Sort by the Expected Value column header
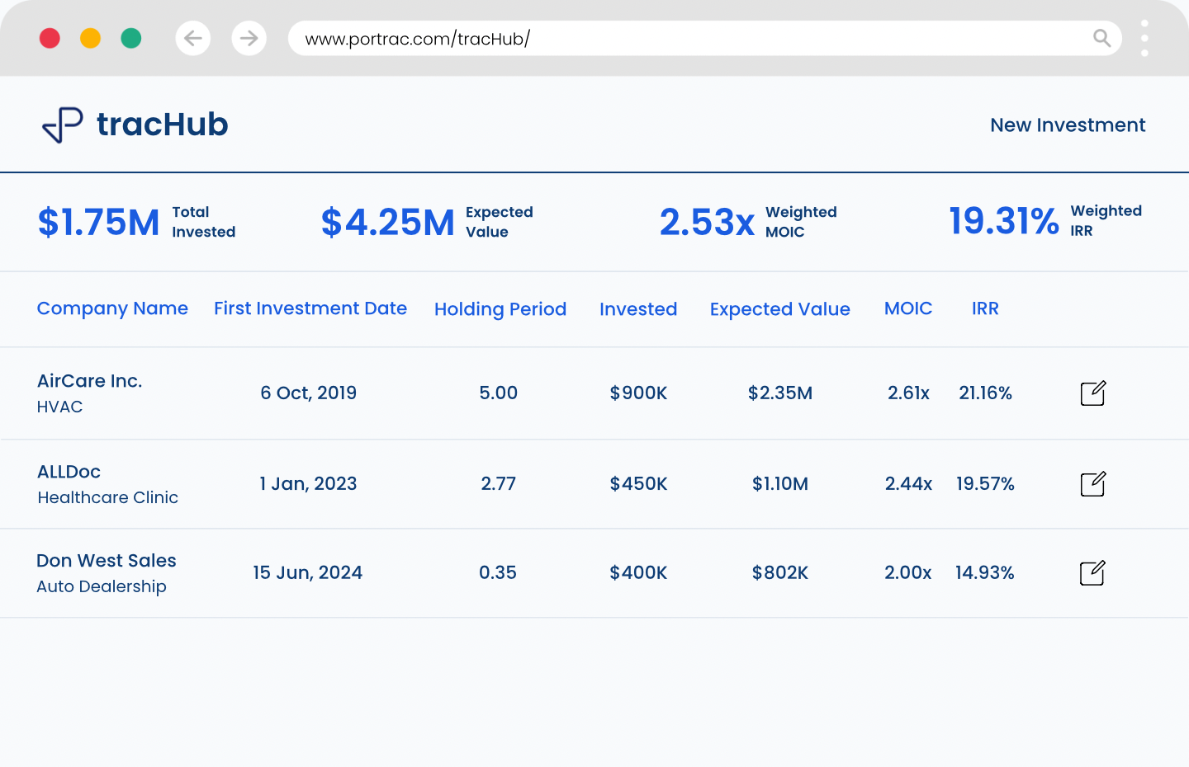Image resolution: width=1189 pixels, height=767 pixels. (x=780, y=309)
